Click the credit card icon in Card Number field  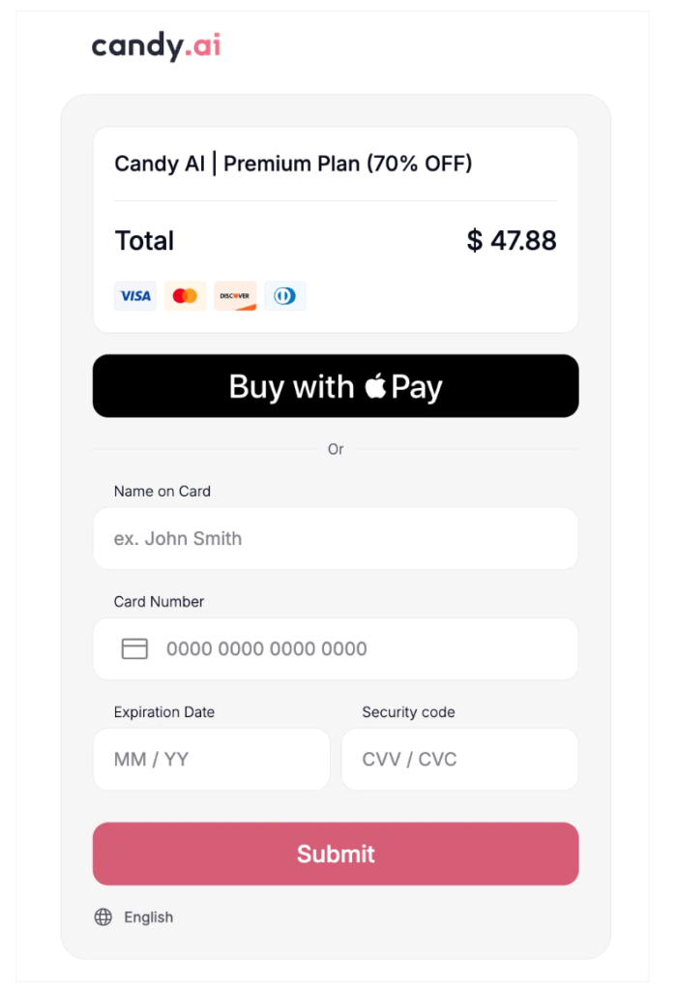tap(135, 648)
